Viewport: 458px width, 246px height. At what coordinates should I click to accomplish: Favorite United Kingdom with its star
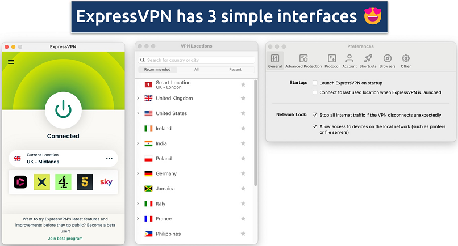243,98
